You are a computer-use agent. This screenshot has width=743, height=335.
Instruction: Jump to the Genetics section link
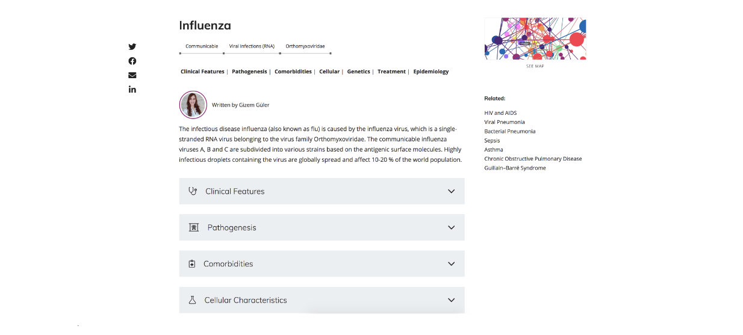click(359, 72)
